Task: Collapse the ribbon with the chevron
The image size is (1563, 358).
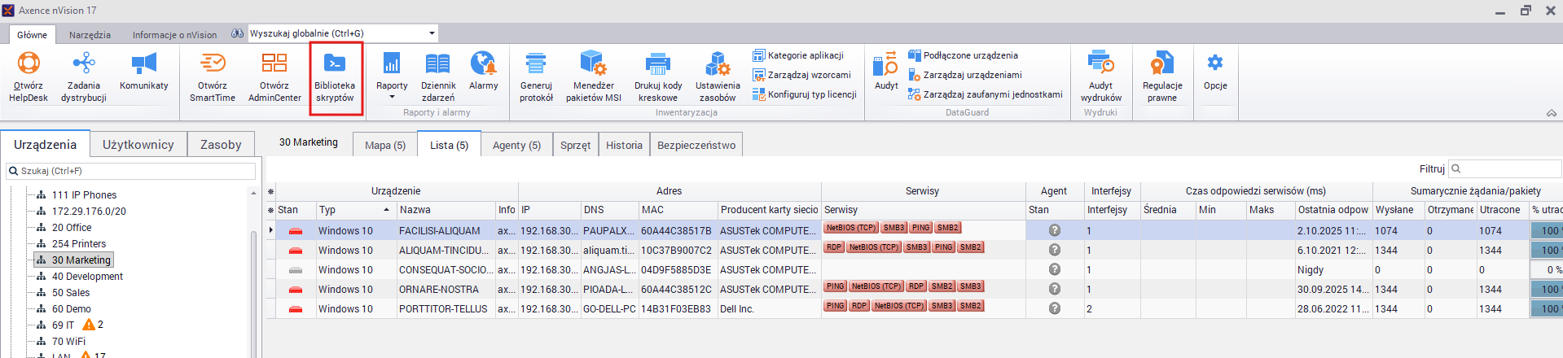Action: [x=1551, y=113]
